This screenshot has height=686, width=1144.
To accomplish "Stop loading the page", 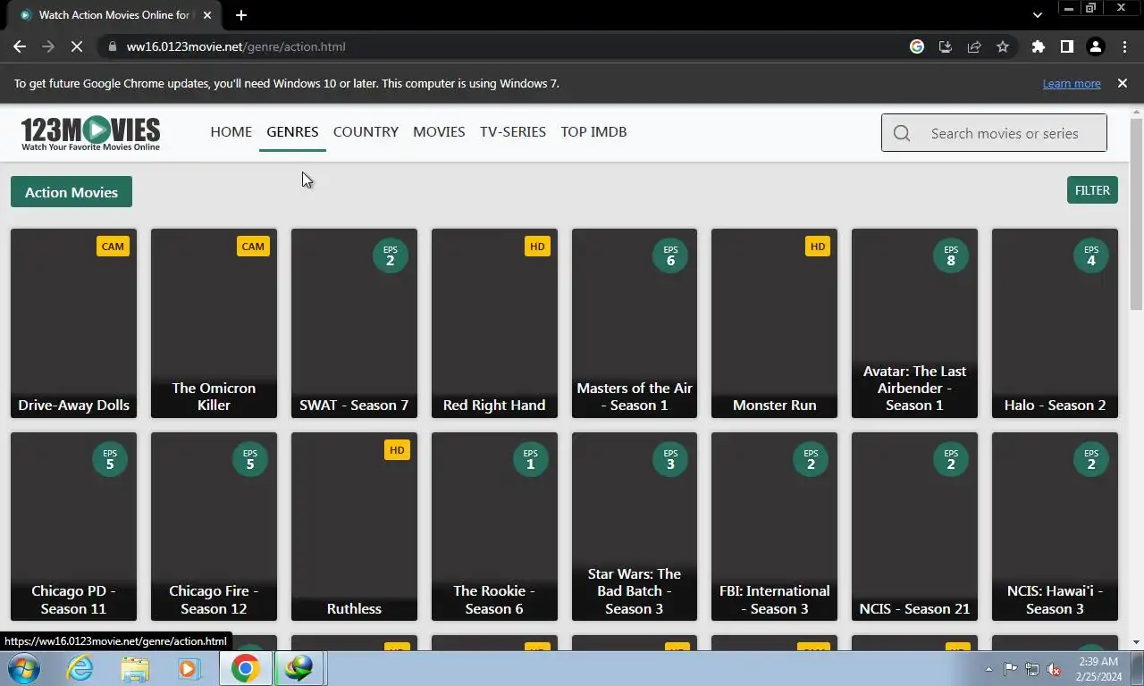I will [77, 46].
